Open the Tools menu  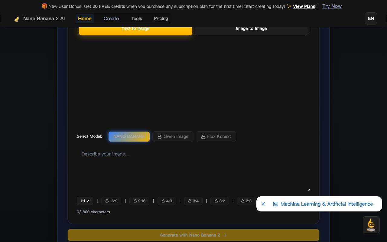coord(136,18)
